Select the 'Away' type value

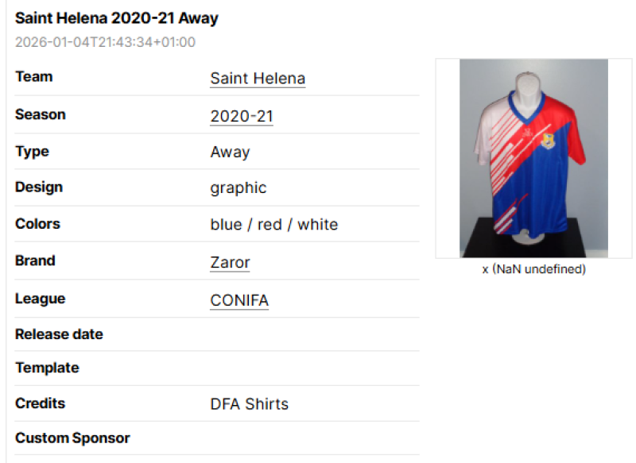tap(230, 152)
